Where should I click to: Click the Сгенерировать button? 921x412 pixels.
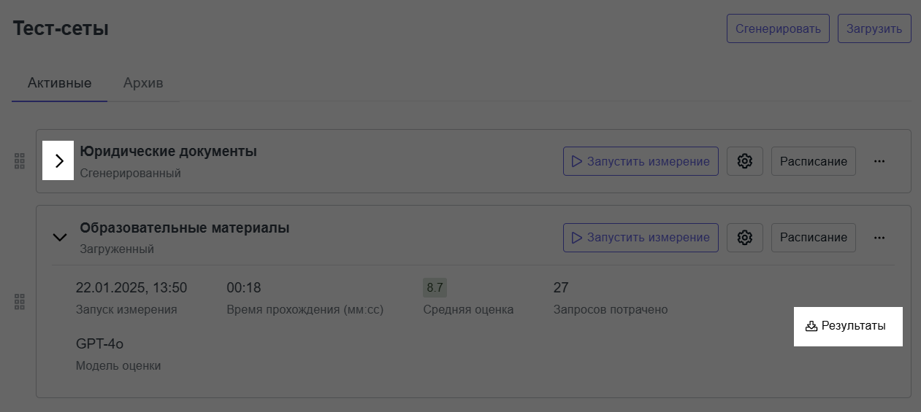tap(778, 29)
